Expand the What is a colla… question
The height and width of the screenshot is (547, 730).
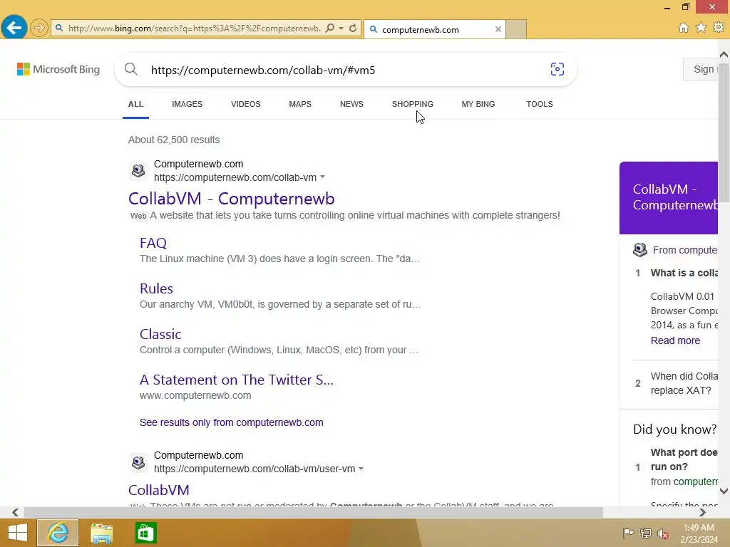684,273
